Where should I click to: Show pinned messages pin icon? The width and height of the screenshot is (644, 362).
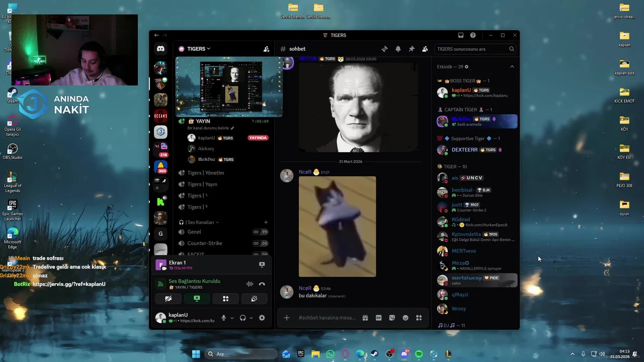click(x=412, y=49)
